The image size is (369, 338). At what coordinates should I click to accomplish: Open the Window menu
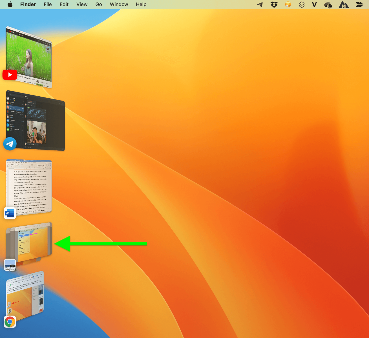point(119,4)
